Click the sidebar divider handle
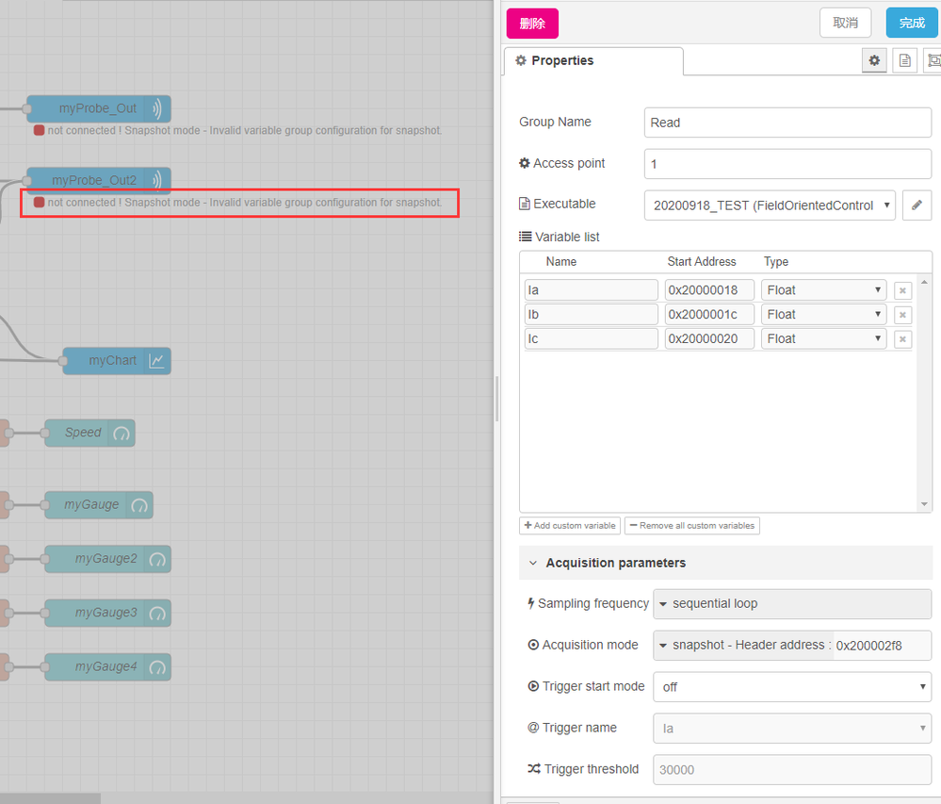The image size is (941, 804). 497,399
